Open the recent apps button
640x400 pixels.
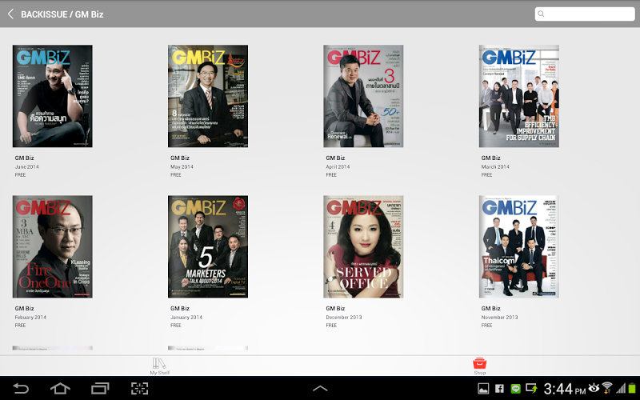[100, 389]
